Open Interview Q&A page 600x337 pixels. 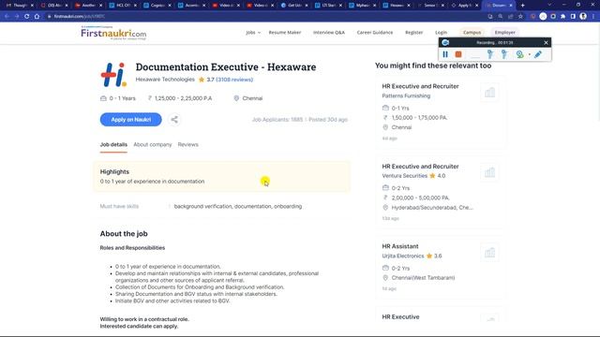[x=329, y=33]
